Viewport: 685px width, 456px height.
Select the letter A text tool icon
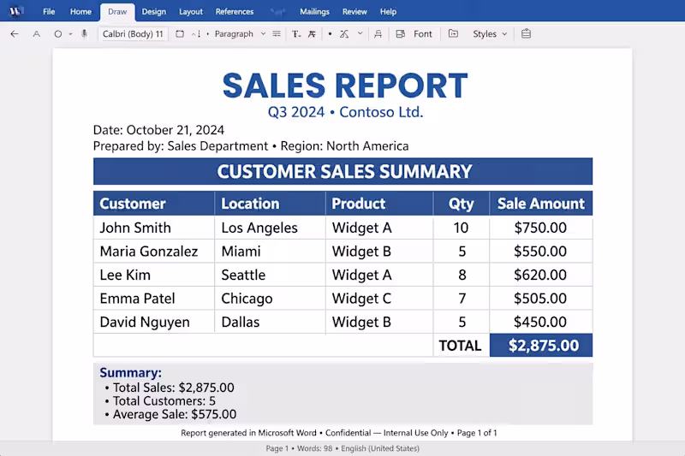pyautogui.click(x=37, y=34)
